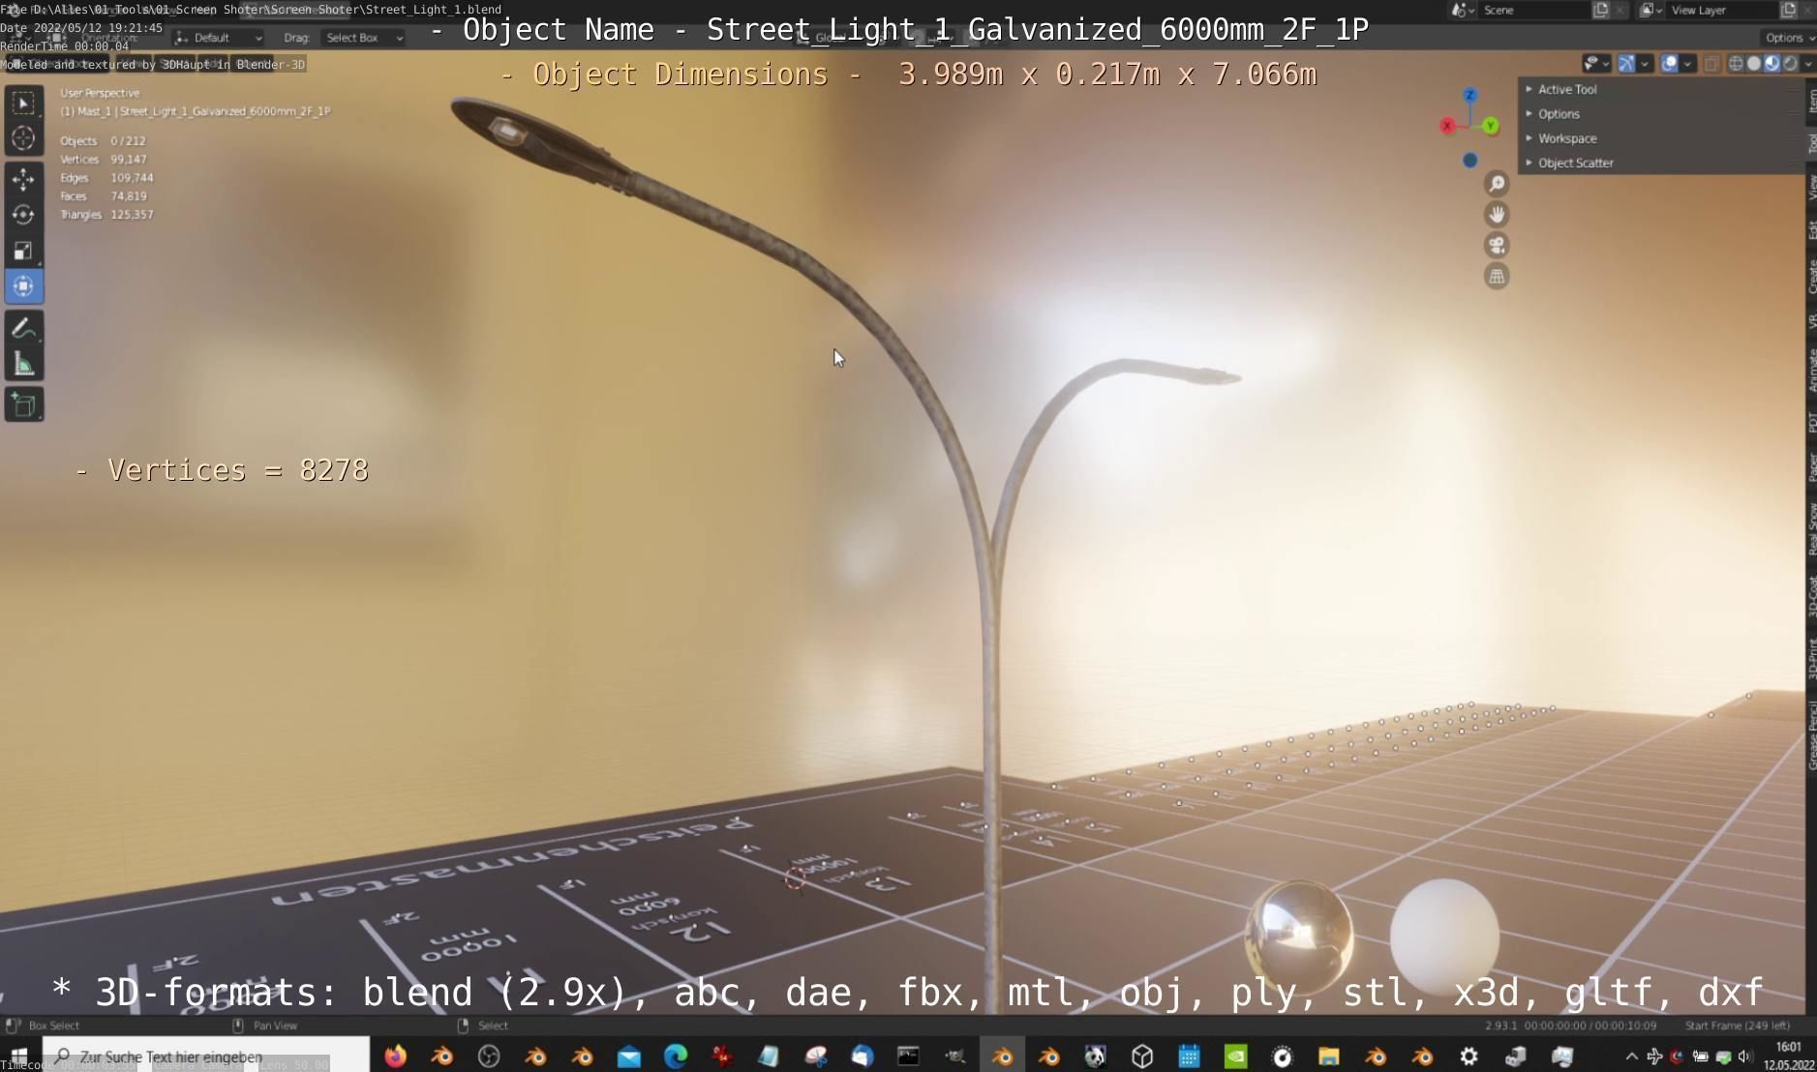Open the scene browse icon beside Scene
This screenshot has width=1817, height=1072.
1462,10
